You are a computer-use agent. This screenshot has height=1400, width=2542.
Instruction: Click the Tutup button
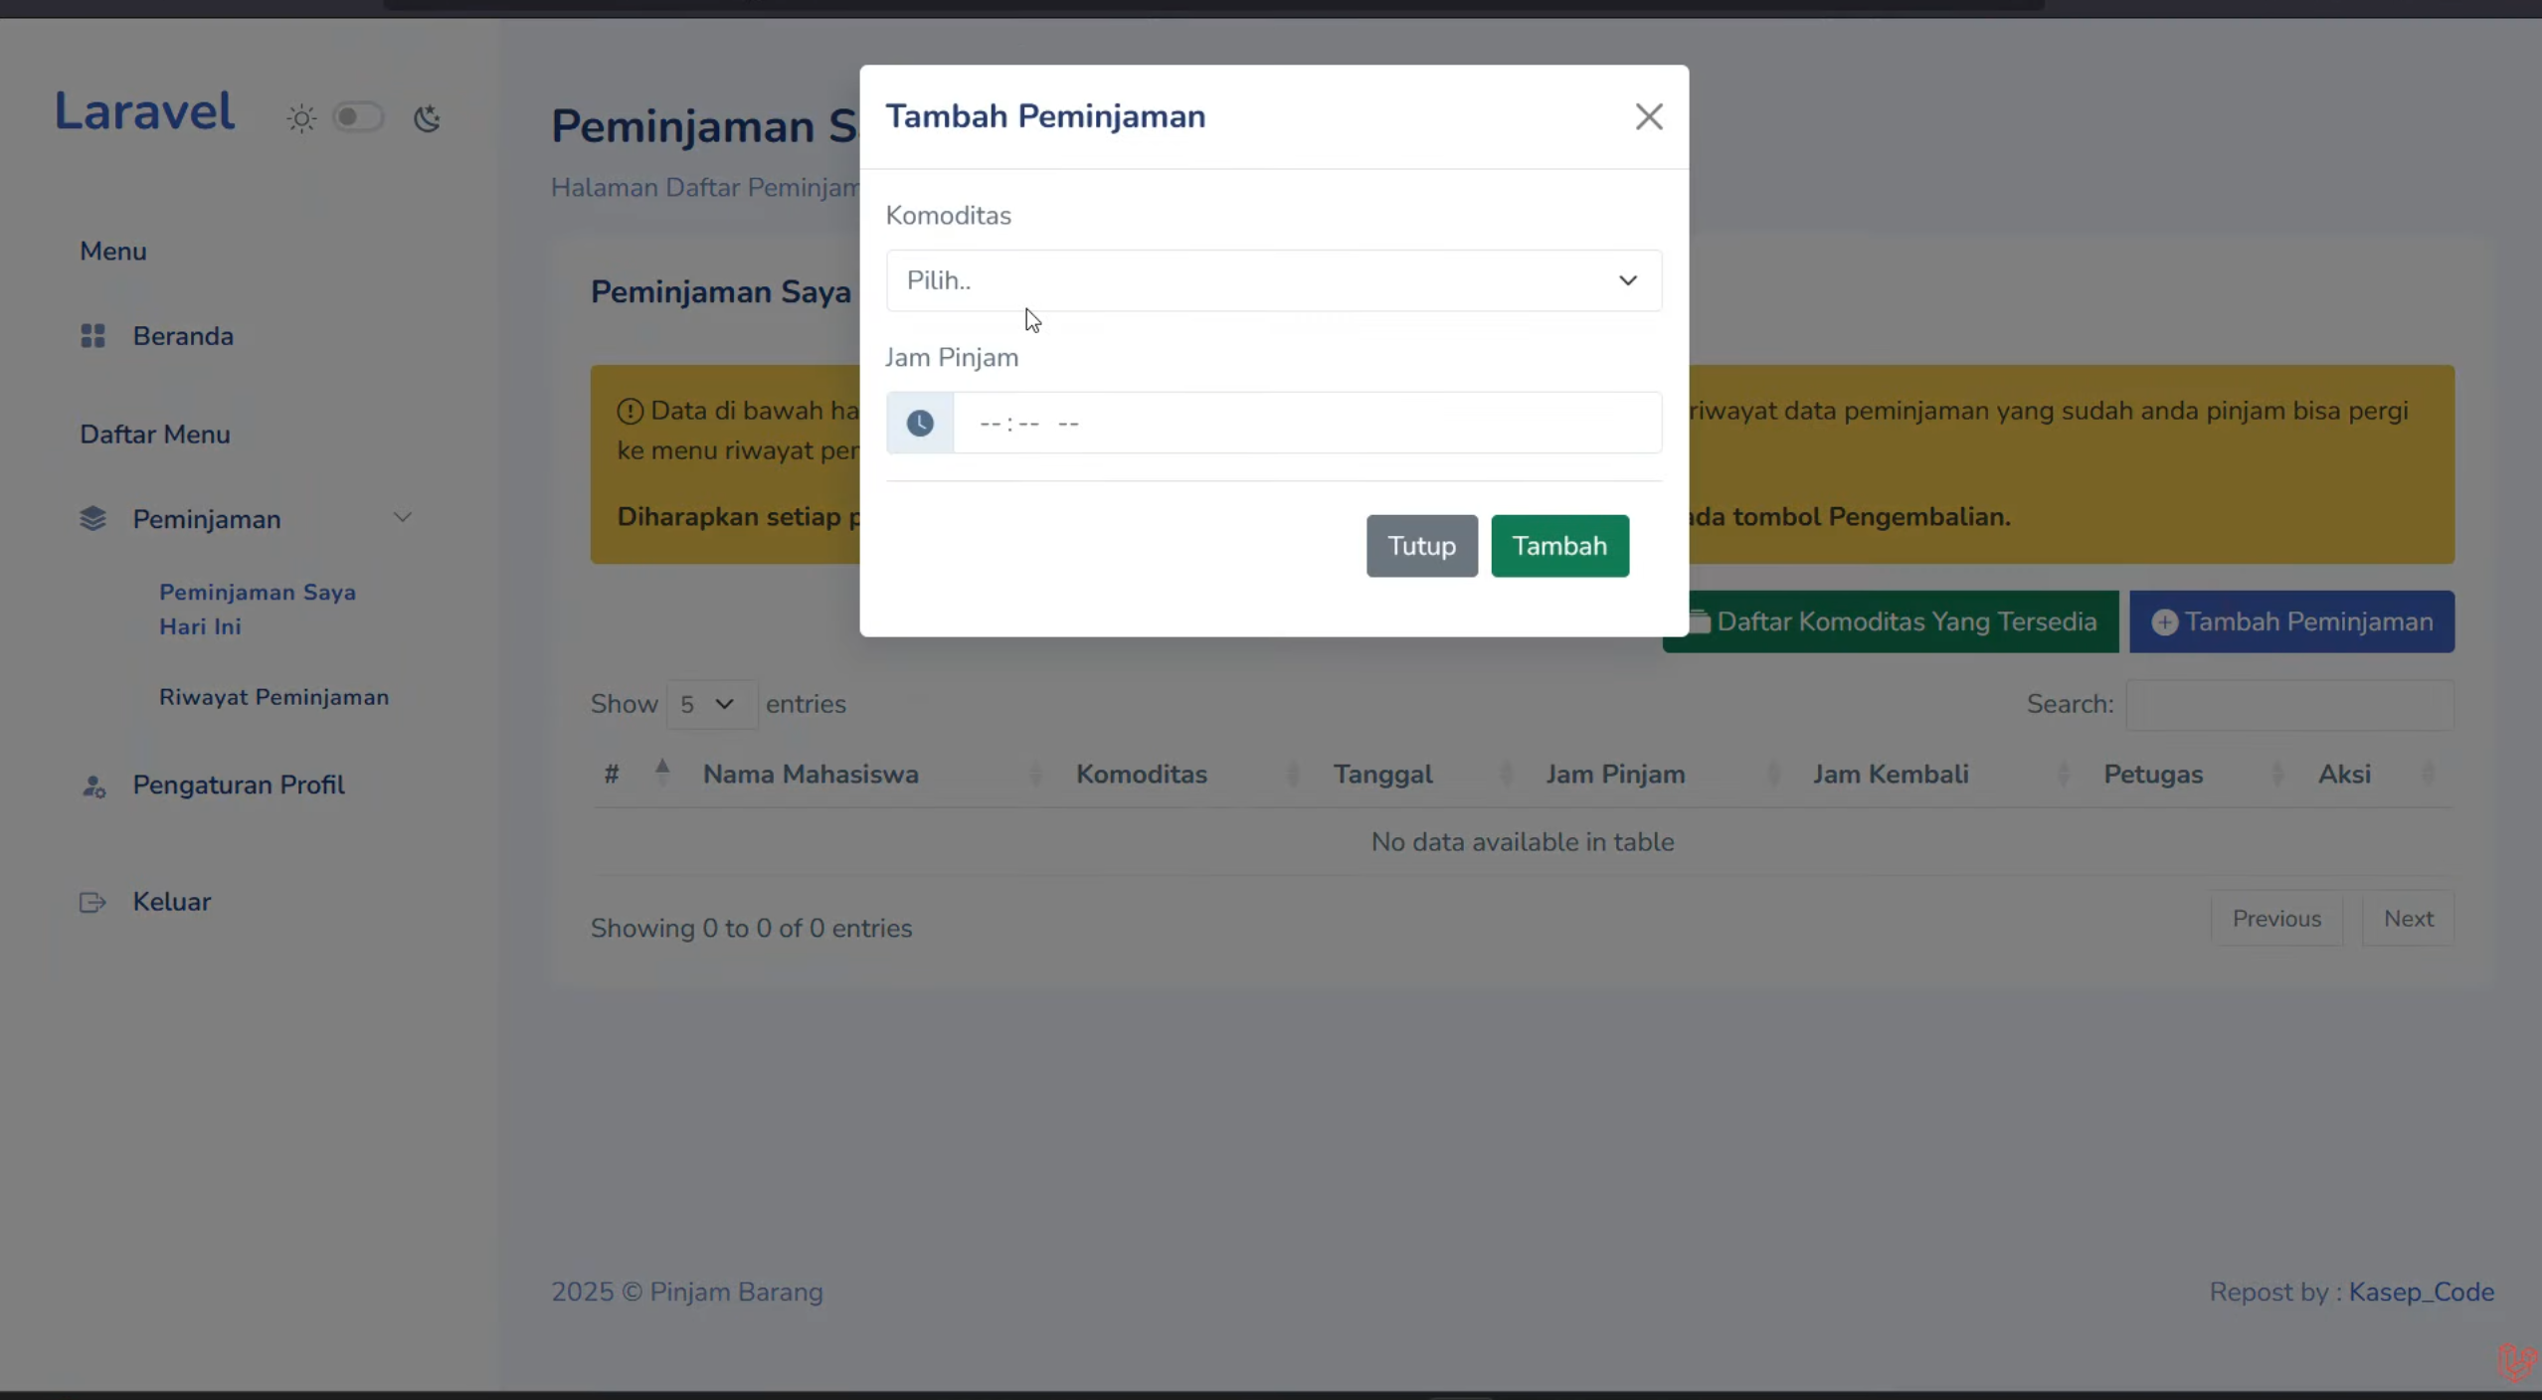coord(1421,546)
